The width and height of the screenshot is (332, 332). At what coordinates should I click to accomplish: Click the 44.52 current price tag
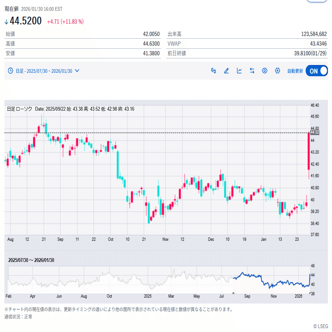[315, 132]
